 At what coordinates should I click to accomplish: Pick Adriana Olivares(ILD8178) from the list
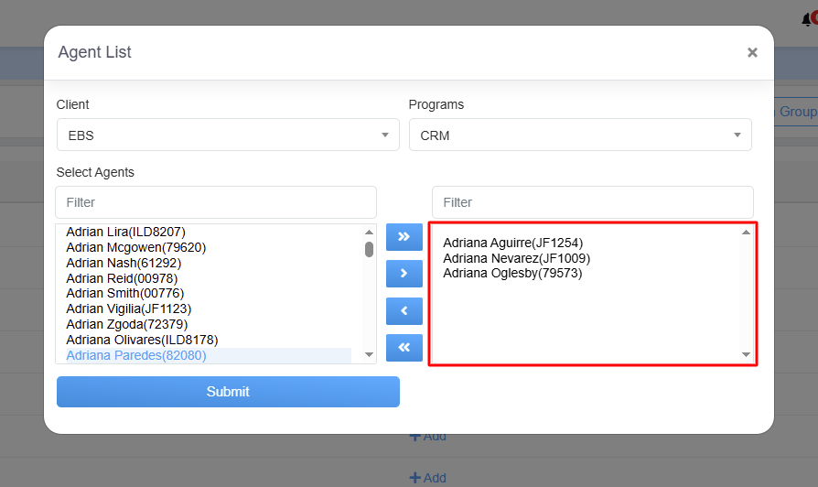[142, 340]
